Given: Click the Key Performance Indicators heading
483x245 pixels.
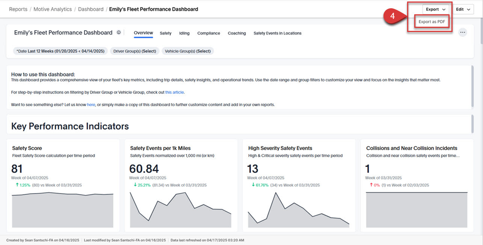Looking at the screenshot, I should pyautogui.click(x=70, y=126).
